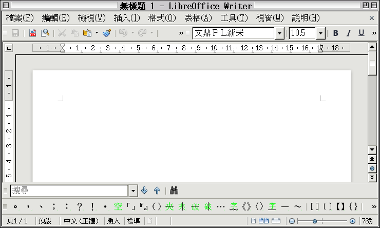Find previous with the up arrow
This screenshot has height=228, width=380.
pos(157,191)
